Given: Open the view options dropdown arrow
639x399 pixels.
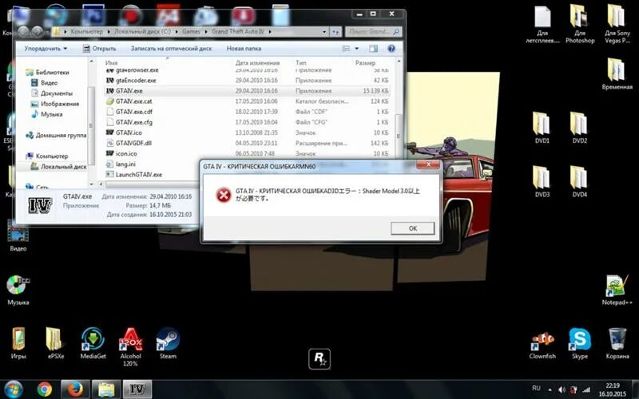Looking at the screenshot, I should pyautogui.click(x=357, y=49).
